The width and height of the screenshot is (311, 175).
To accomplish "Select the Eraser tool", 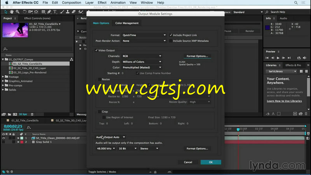I will click(73, 12).
